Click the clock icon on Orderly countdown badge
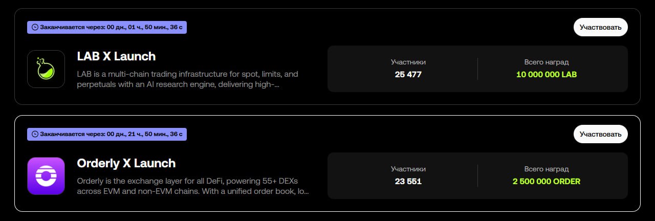This screenshot has height=221, width=655. (35, 135)
